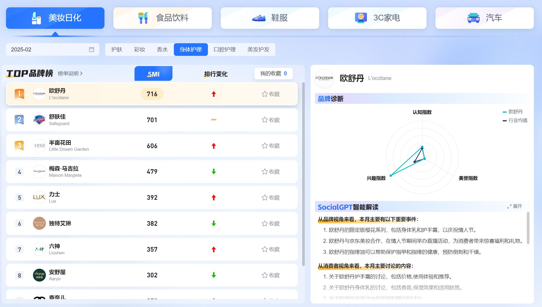Click the 独特艾琳 brand logo

coord(39,223)
